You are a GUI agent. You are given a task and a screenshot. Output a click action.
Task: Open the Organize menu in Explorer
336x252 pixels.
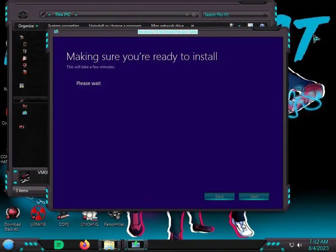[x=28, y=26]
